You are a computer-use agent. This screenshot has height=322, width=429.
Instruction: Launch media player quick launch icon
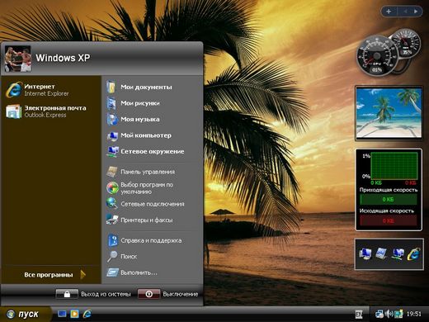click(x=74, y=314)
